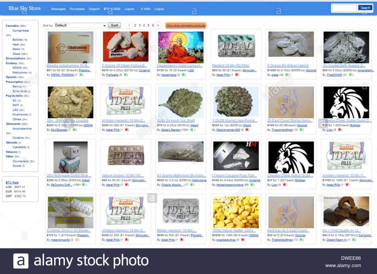Open Purchases in the top bar
The width and height of the screenshot is (377, 274).
click(77, 9)
